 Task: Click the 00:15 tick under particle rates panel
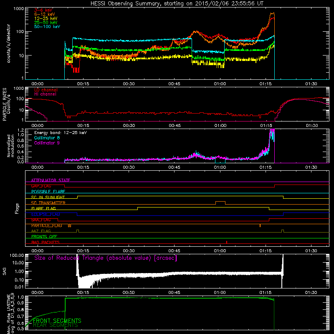point(83,126)
